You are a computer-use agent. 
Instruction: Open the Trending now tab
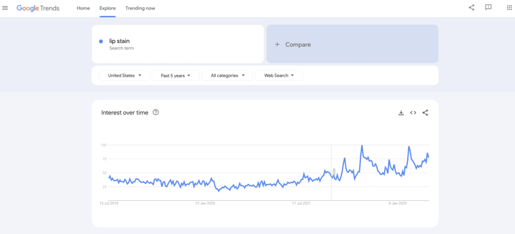(x=140, y=8)
